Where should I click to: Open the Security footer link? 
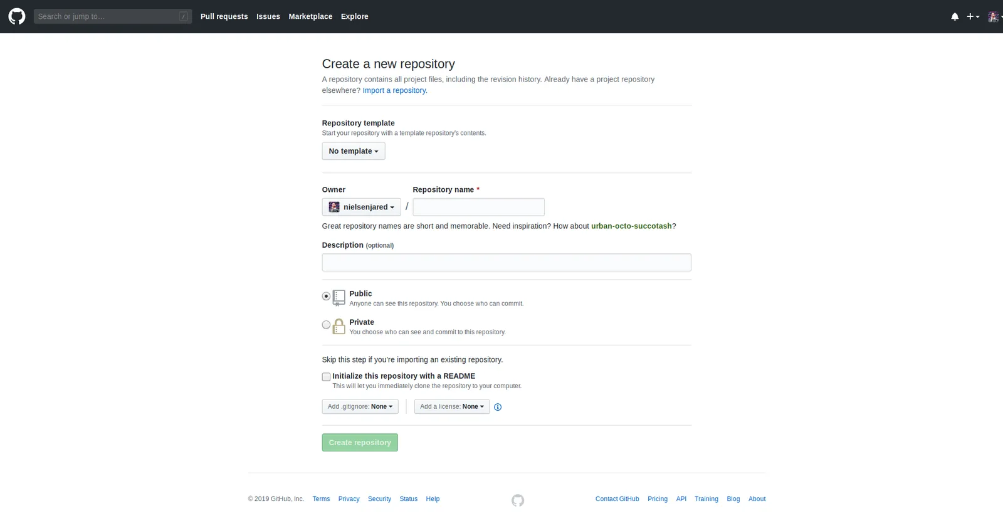[x=379, y=499]
